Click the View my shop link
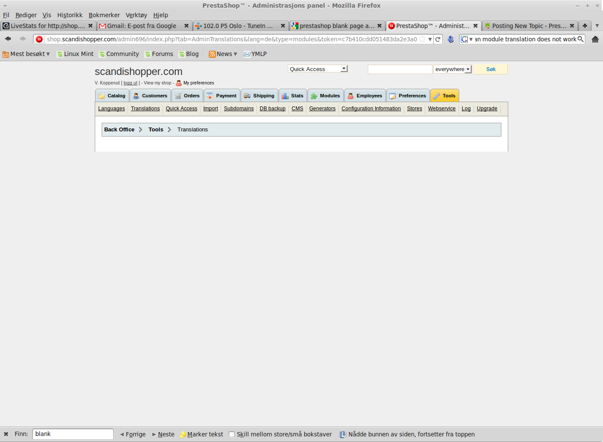The width and height of the screenshot is (603, 442). (x=158, y=83)
